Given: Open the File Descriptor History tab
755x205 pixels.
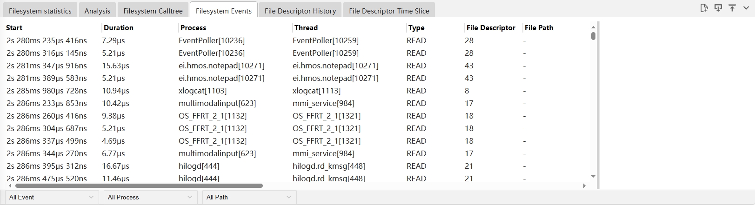Looking at the screenshot, I should point(300,11).
